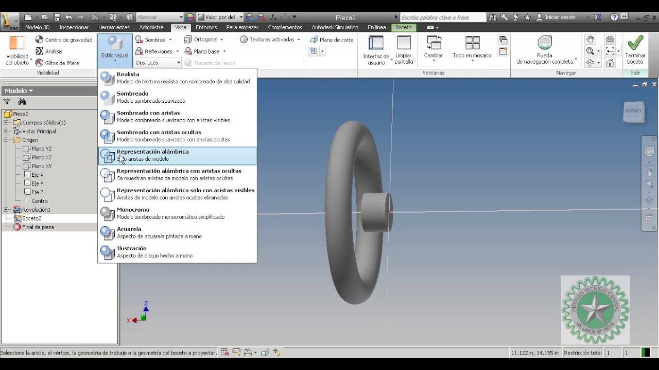Expand Vista: Principal tree node

click(x=6, y=132)
